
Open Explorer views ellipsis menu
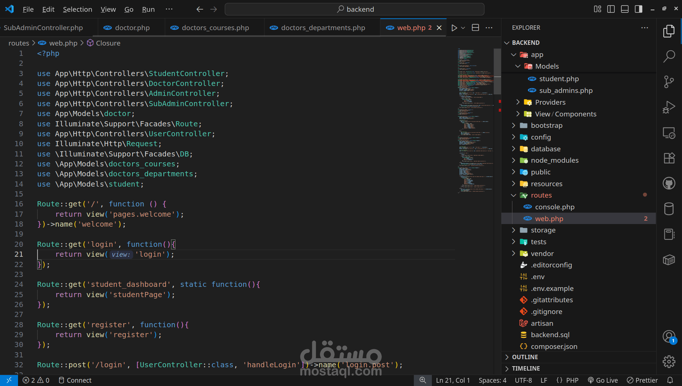click(644, 28)
